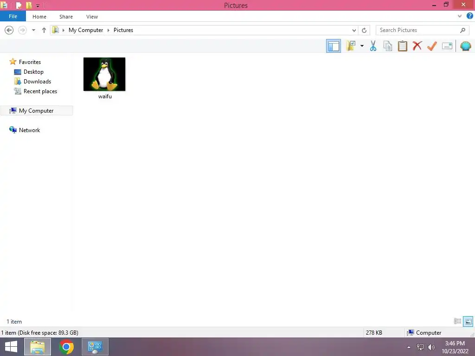The height and width of the screenshot is (356, 475).
Task: Switch to the Home ribbon tab
Action: pyautogui.click(x=39, y=17)
